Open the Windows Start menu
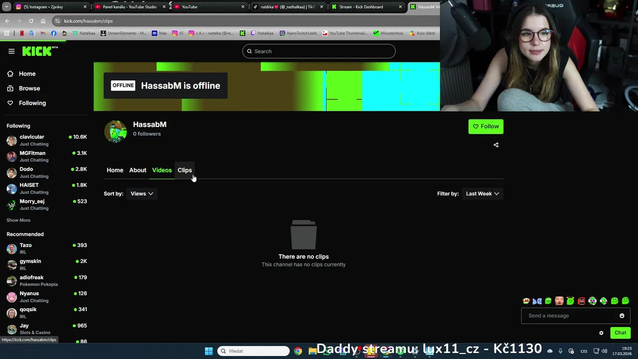Viewport: 638px width, 359px height. tap(209, 351)
